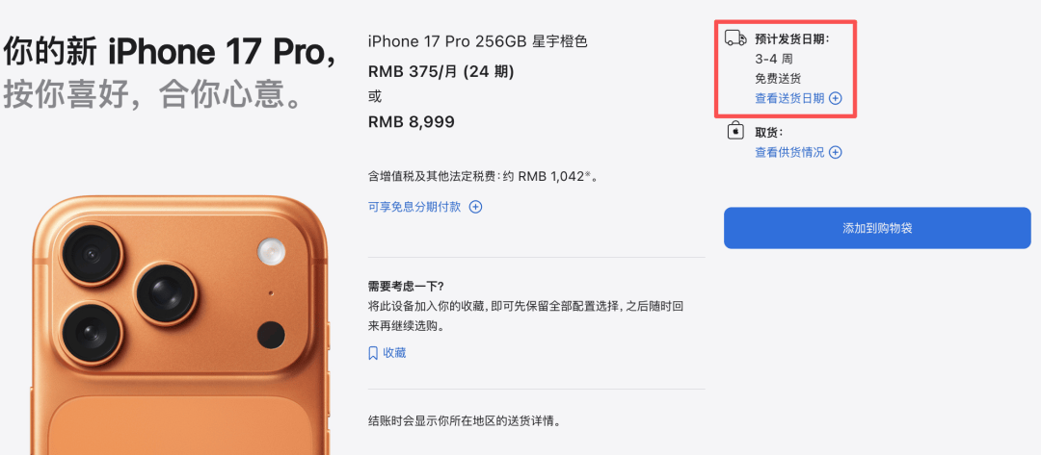Save the configuration via 收藏 link
This screenshot has height=455, width=1041.
(x=394, y=353)
